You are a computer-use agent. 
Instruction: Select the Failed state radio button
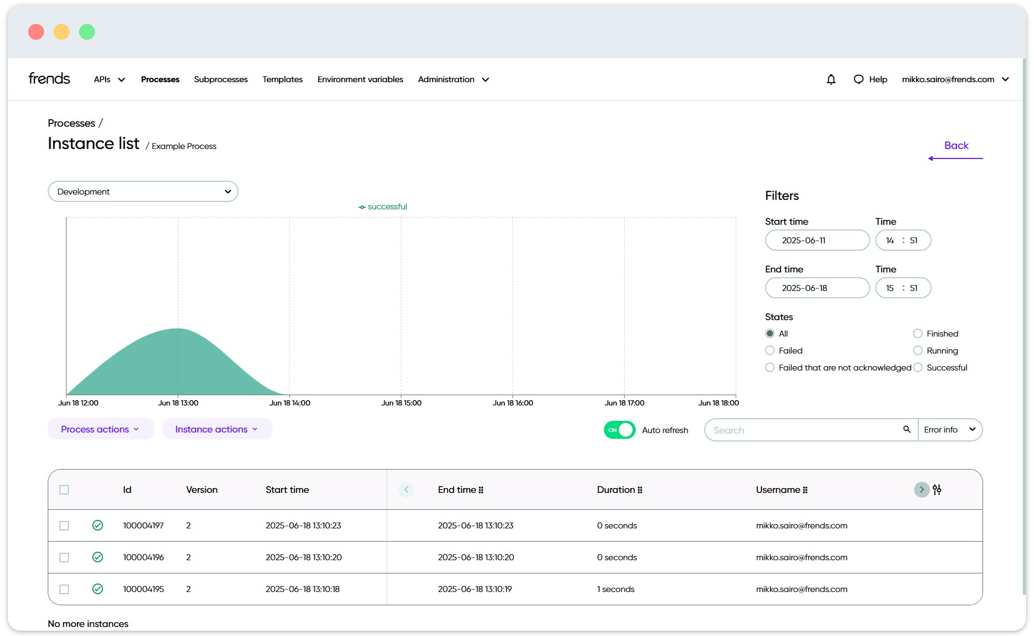[770, 350]
